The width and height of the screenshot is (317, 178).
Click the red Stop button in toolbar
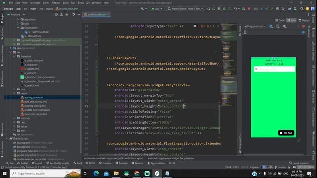click(249, 9)
